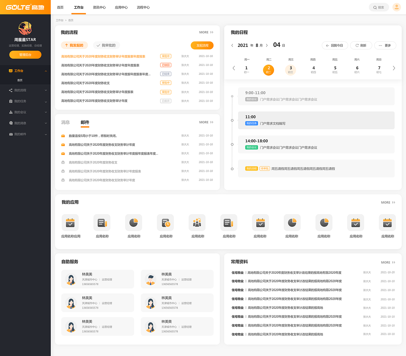Open MORE in the 消息/邮件 panel

[x=206, y=122]
